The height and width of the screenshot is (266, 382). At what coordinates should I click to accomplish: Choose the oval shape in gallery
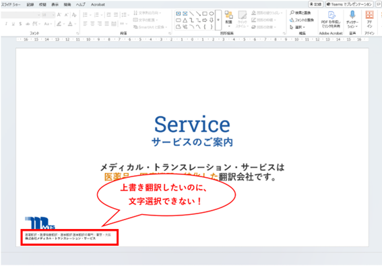coord(212,13)
